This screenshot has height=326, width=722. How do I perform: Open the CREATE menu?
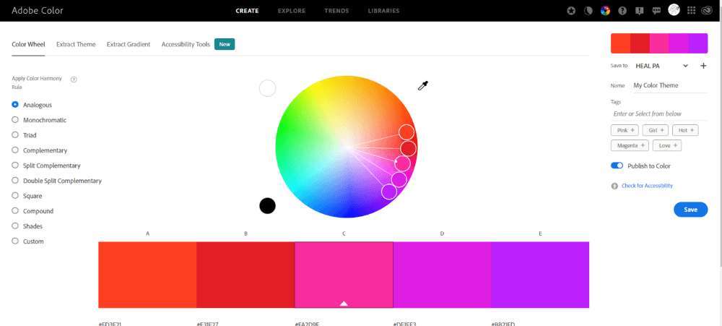tap(247, 11)
